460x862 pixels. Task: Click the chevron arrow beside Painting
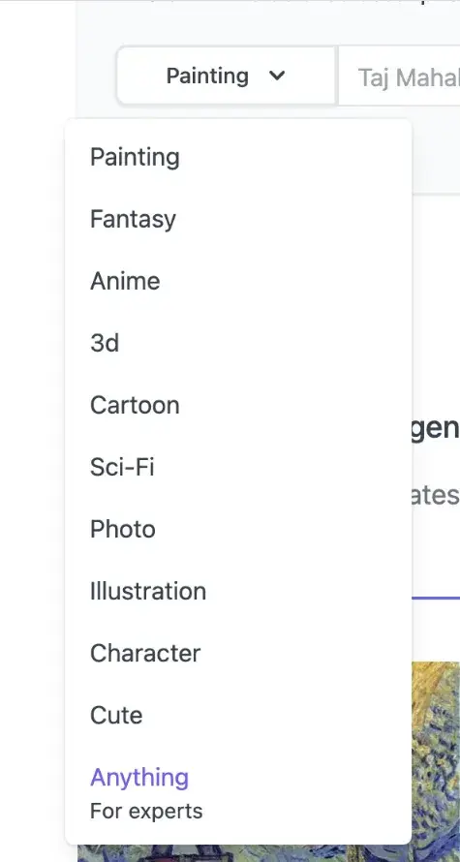[x=278, y=76]
